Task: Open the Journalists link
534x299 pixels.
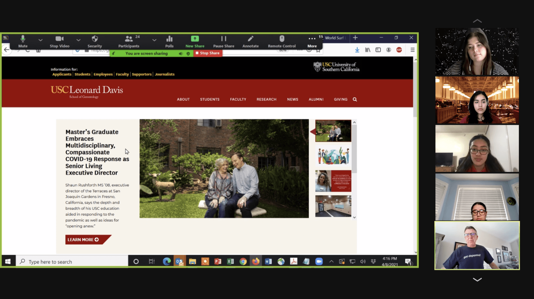Action: 165,74
